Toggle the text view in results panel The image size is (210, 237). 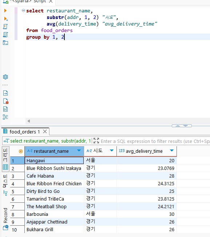(x=5, y=181)
